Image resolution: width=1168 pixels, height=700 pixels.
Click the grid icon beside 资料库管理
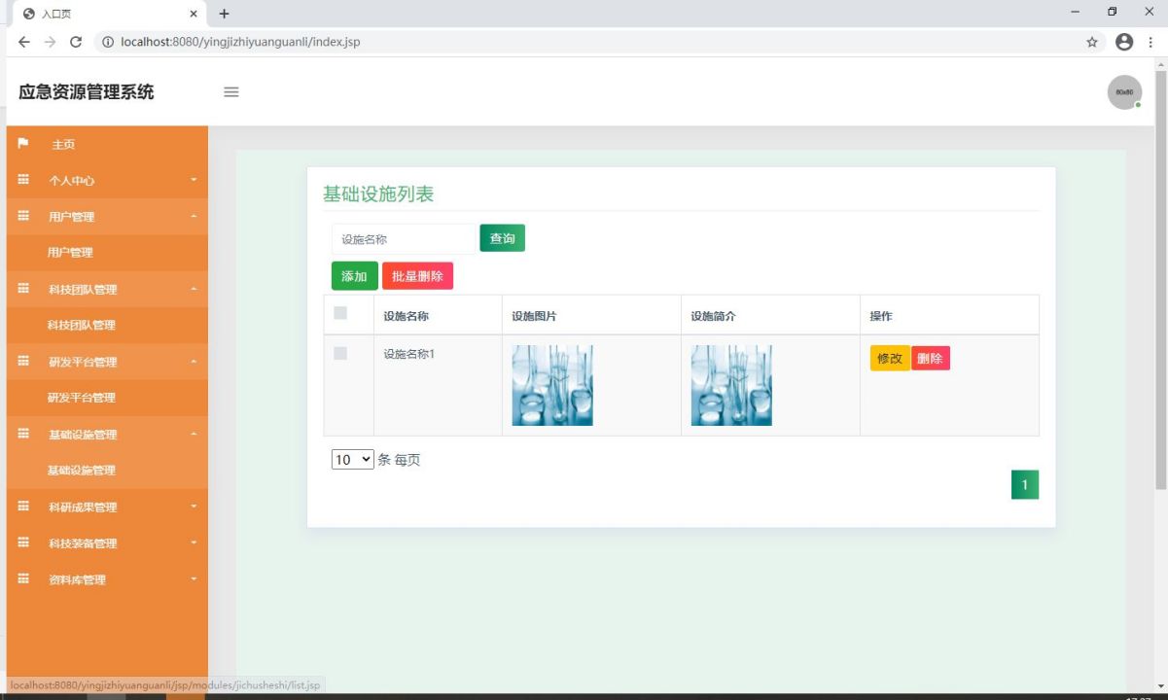pyautogui.click(x=23, y=579)
